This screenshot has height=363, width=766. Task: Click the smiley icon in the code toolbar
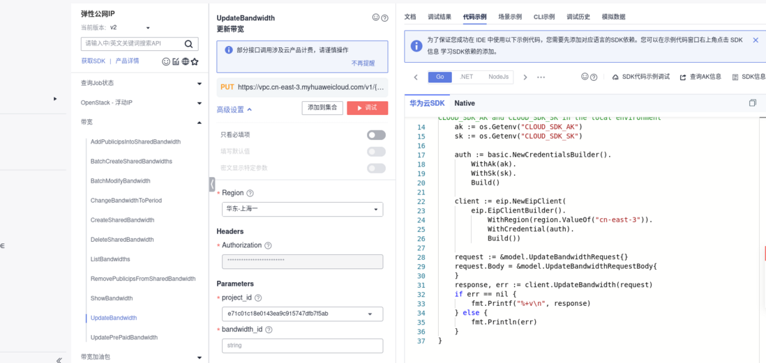click(585, 77)
